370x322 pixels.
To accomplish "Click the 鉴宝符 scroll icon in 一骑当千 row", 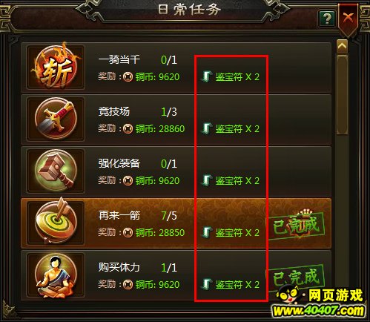I will pyautogui.click(x=206, y=76).
